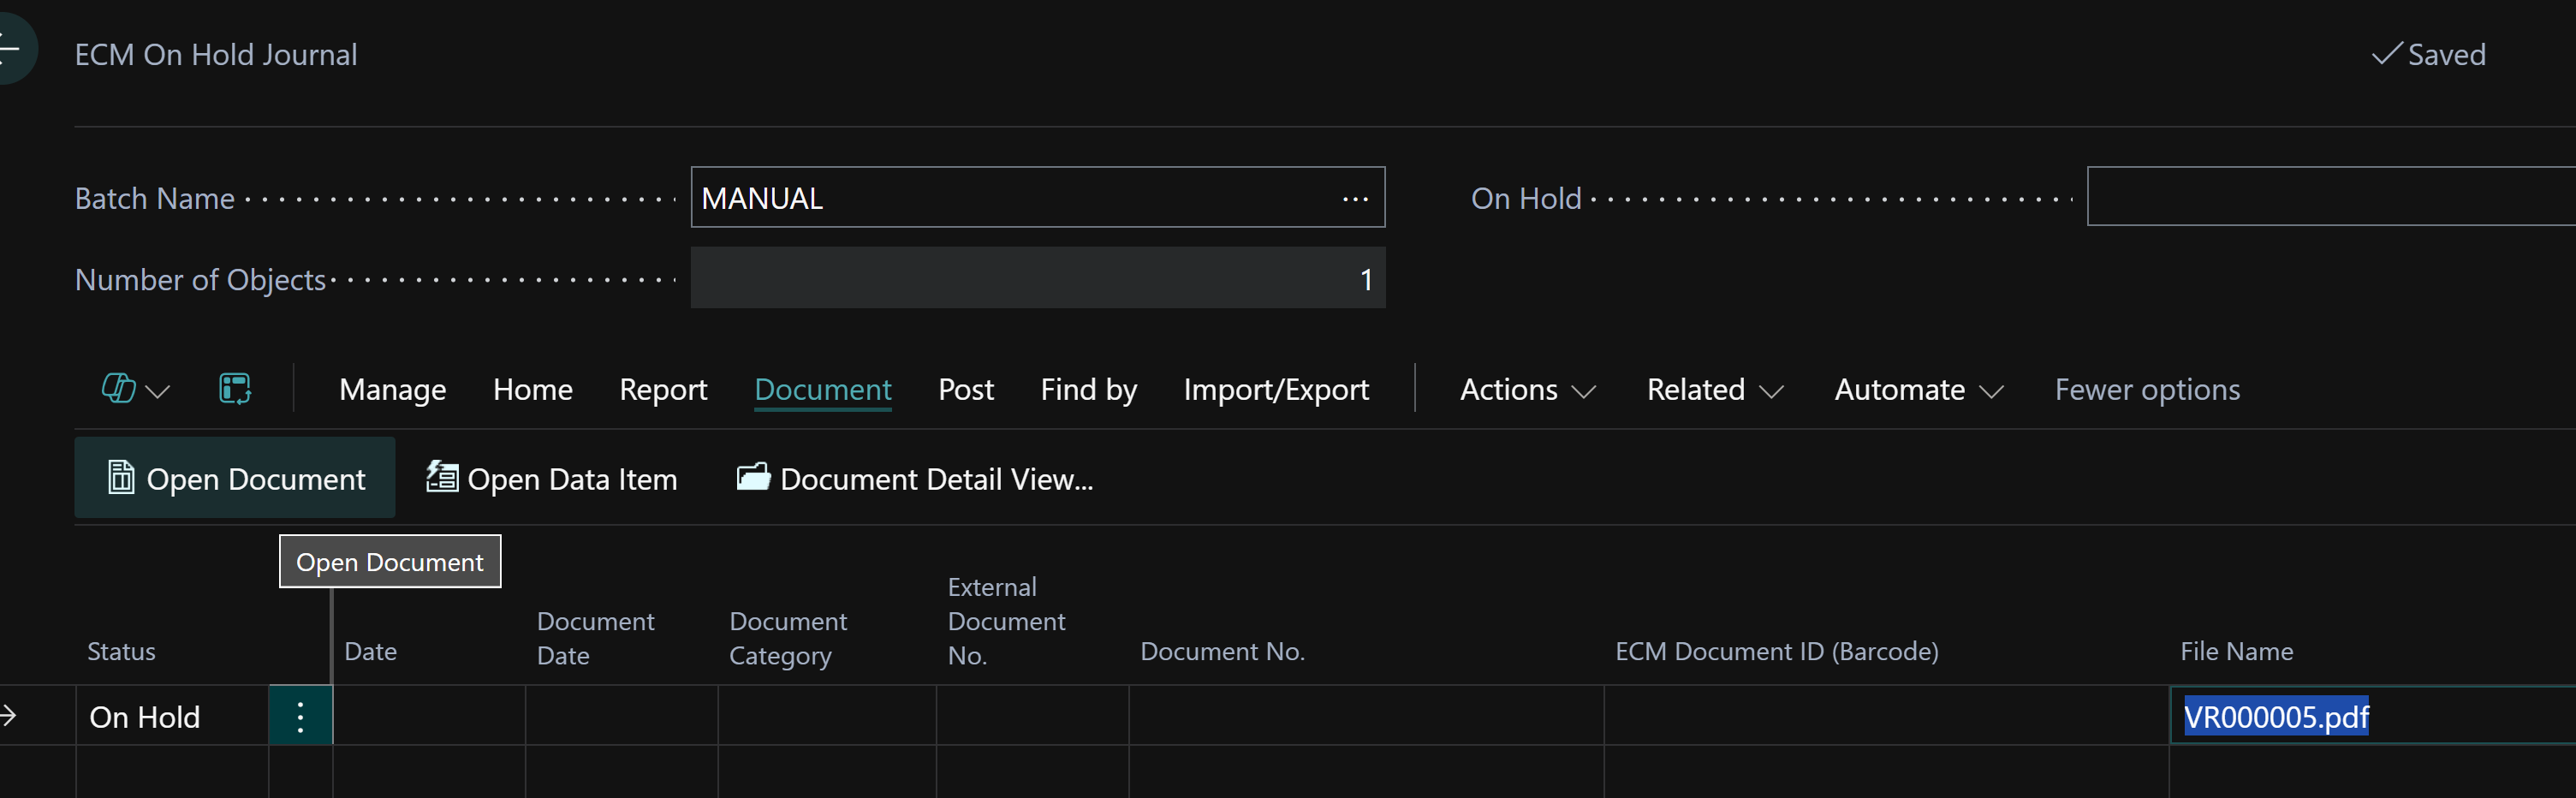Screen dimensions: 2576x798
Task: Click Fewer options
Action: tap(2147, 390)
